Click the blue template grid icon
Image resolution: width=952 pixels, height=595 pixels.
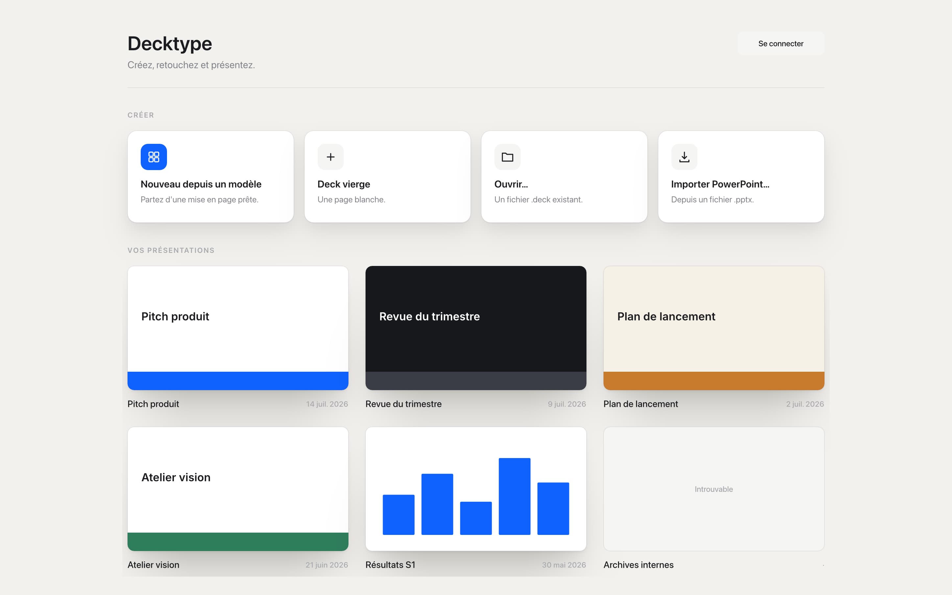tap(154, 157)
